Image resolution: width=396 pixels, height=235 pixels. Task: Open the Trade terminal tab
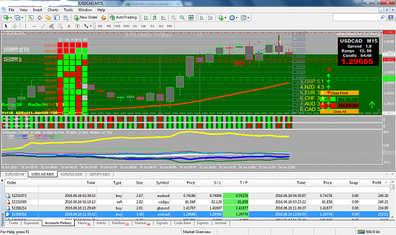pyautogui.click(x=13, y=223)
